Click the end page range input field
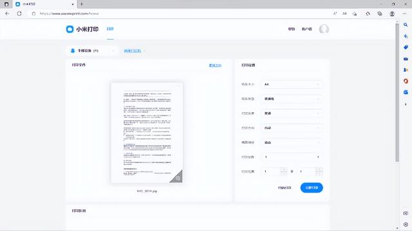The width and height of the screenshot is (412, 231). point(306,171)
